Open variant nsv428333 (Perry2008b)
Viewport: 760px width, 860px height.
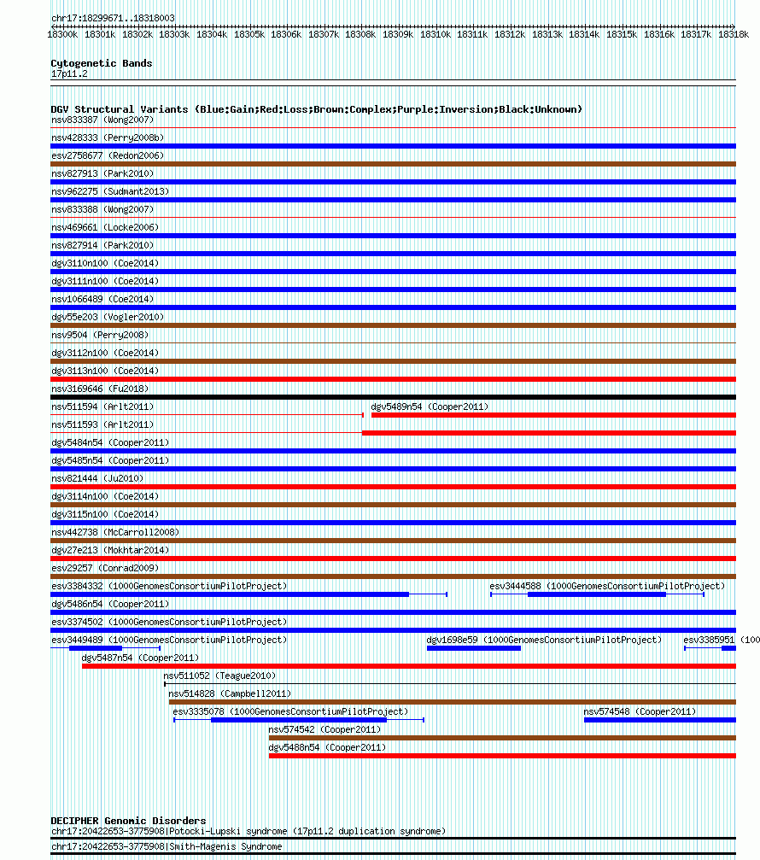tap(108, 137)
